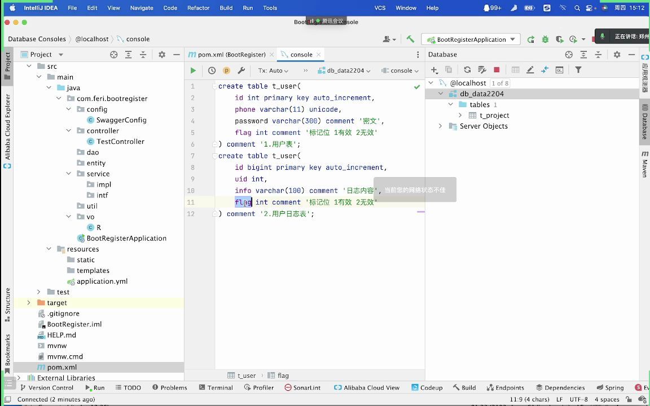Open the Tx: Auto transaction mode dropdown
The height and width of the screenshot is (406, 650).
click(274, 70)
